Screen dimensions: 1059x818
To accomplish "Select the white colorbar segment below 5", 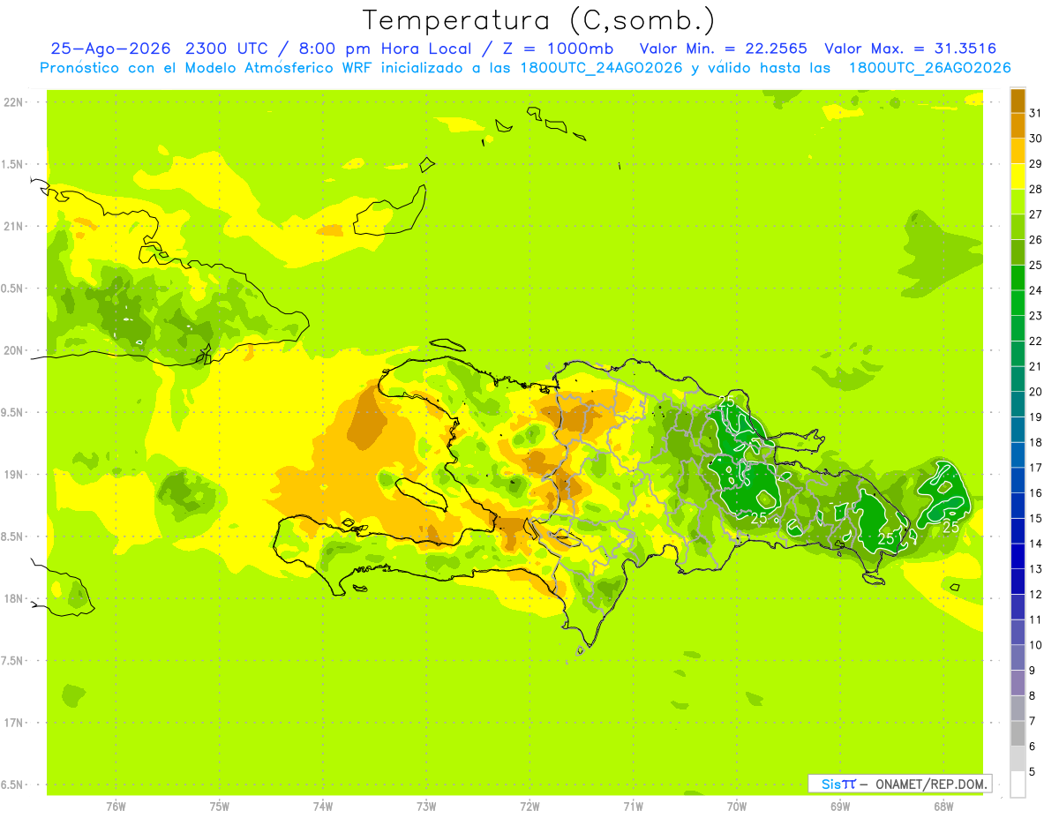I will tap(1018, 784).
